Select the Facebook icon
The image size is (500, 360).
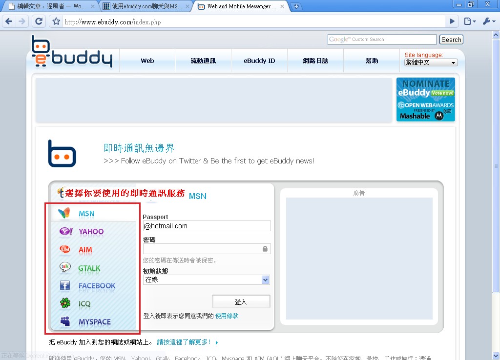point(65,285)
